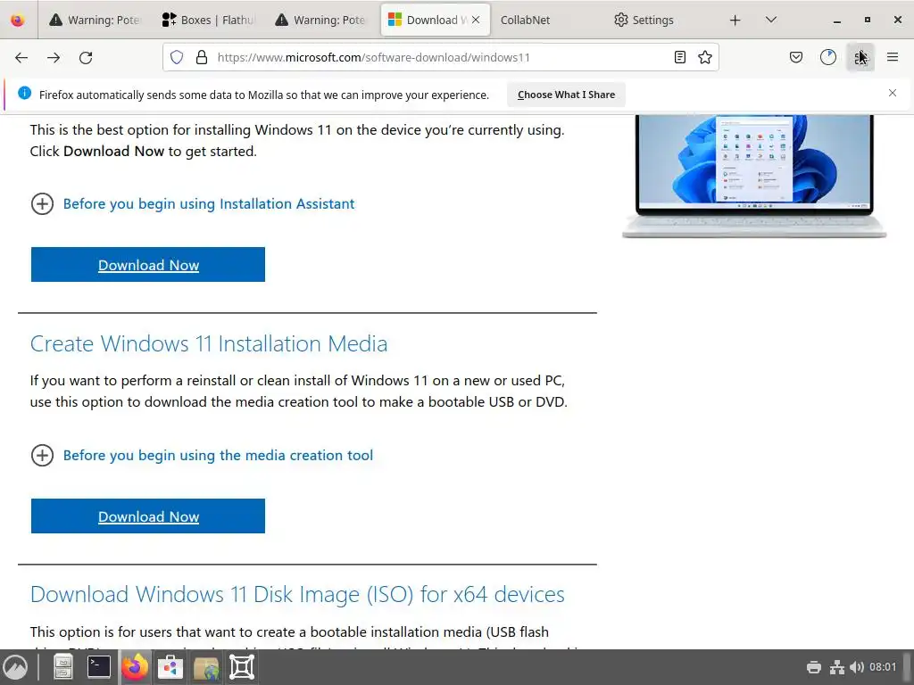Click Create Windows 11 Installation Media heading
The image size is (914, 685).
click(209, 343)
